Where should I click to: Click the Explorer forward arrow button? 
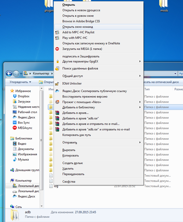(16, 73)
